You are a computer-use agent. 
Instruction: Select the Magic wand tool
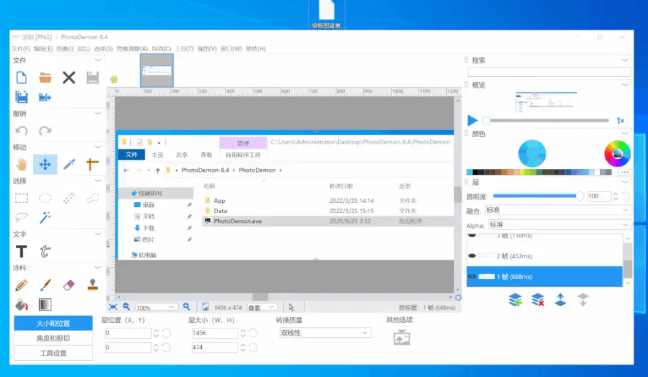[45, 217]
